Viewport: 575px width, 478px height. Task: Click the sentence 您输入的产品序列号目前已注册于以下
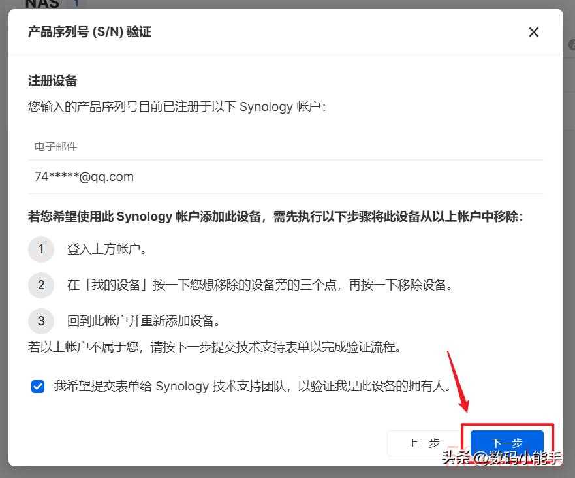(178, 106)
